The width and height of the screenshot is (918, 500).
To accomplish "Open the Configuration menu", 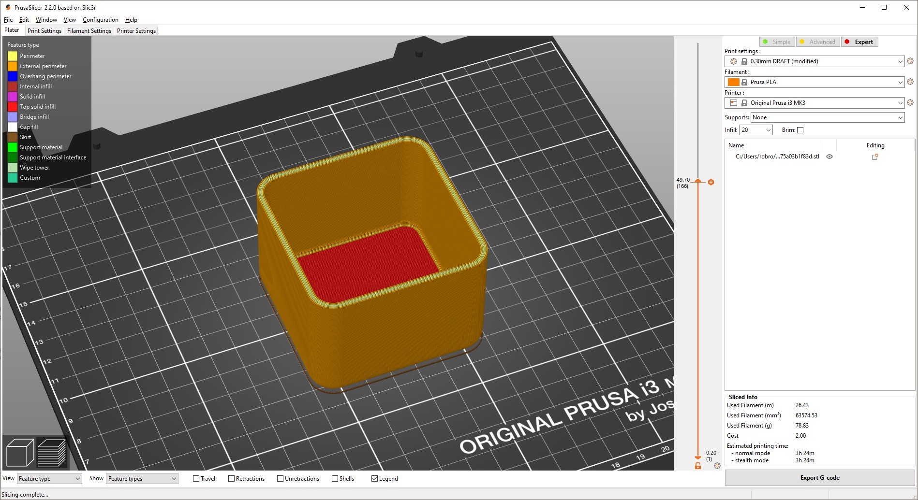I will click(x=100, y=20).
